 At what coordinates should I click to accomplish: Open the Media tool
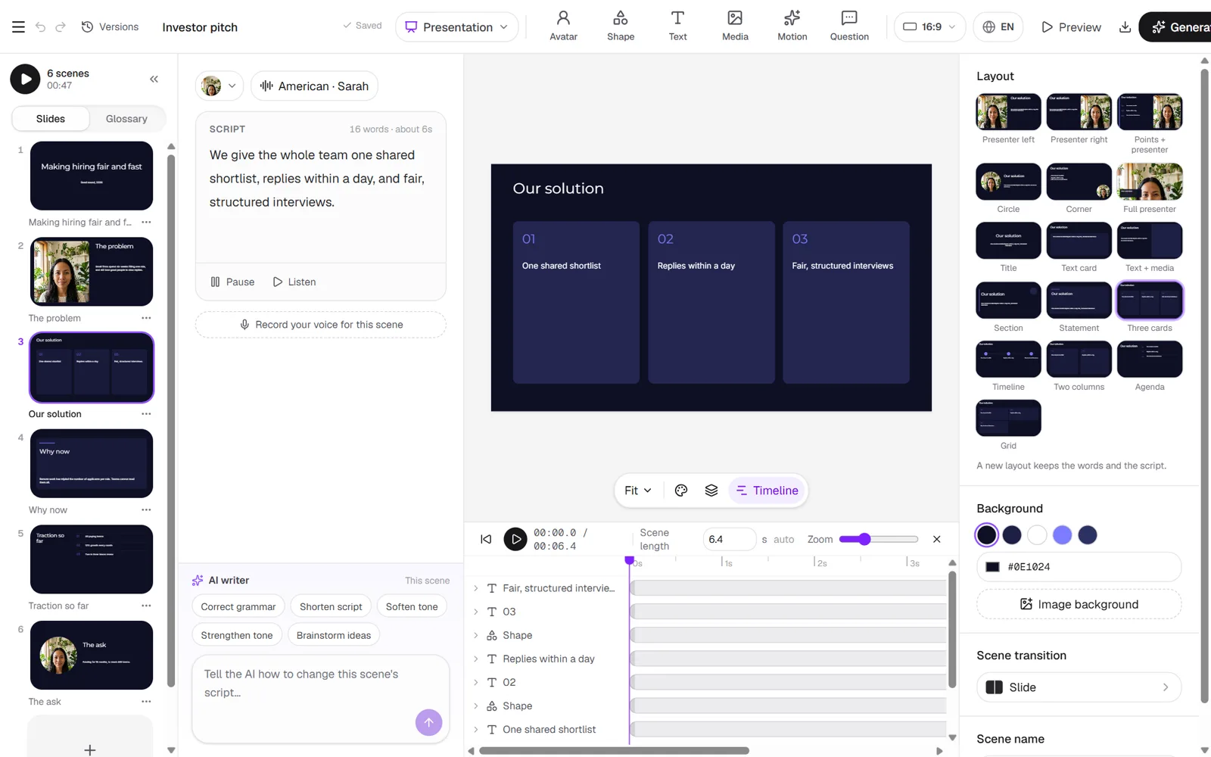(x=735, y=26)
